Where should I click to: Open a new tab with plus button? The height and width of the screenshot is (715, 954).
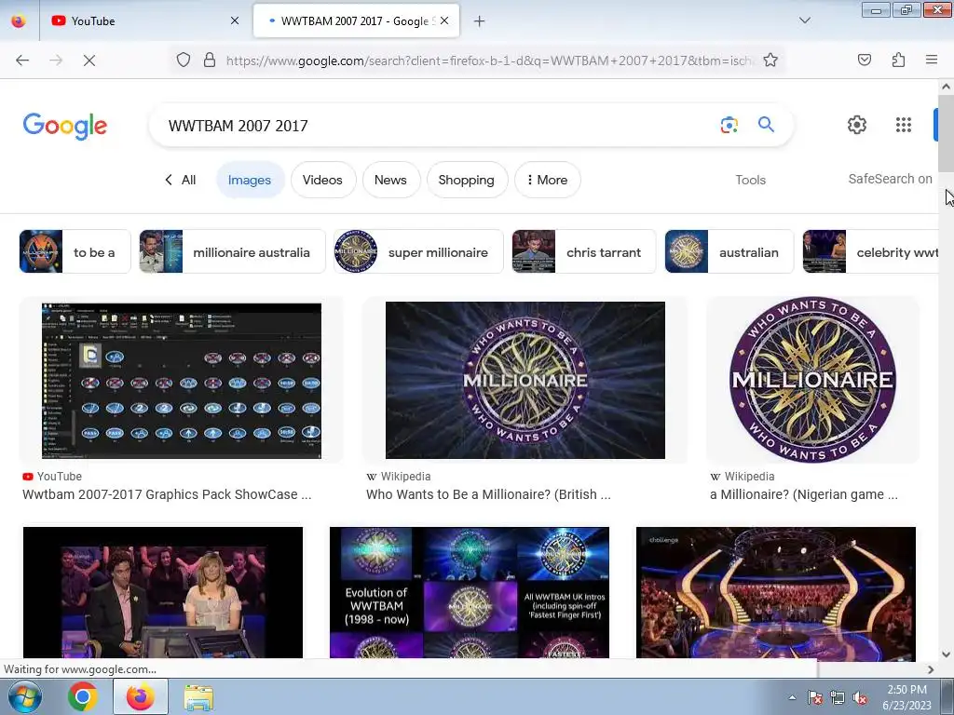(x=480, y=21)
